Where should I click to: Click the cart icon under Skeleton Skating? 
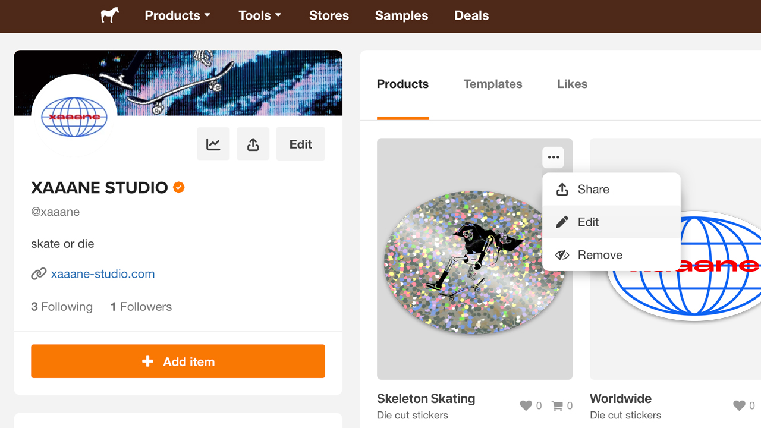pos(558,405)
